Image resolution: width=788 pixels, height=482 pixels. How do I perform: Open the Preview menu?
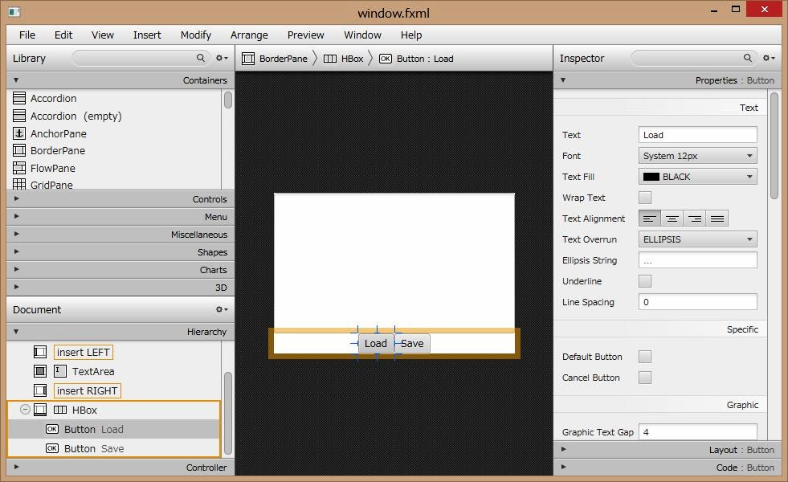(306, 35)
